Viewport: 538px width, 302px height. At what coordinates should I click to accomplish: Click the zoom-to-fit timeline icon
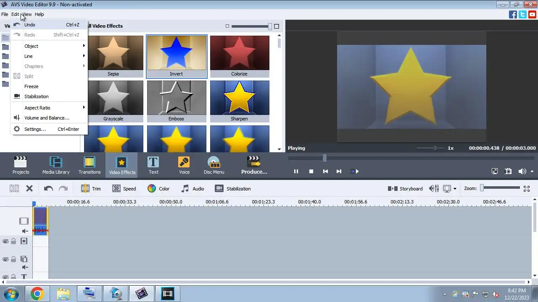526,189
